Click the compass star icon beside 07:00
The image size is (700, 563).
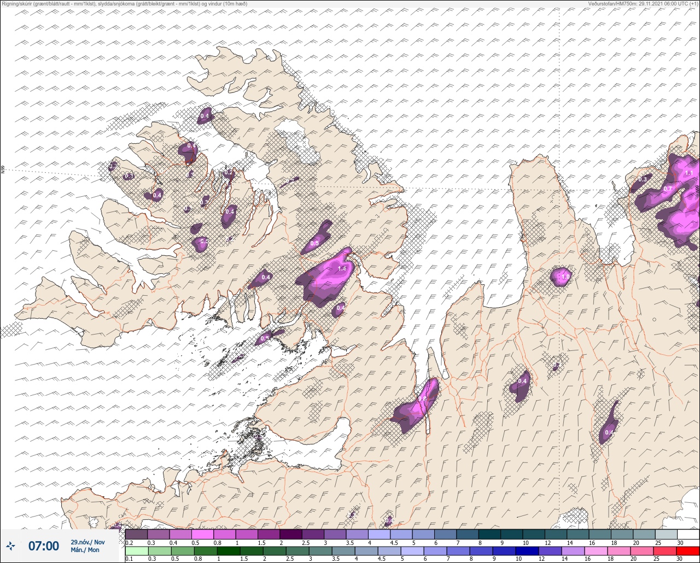pyautogui.click(x=11, y=546)
